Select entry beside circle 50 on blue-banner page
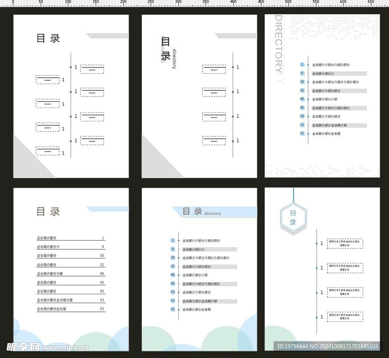The width and height of the screenshot is (389, 358). point(197,292)
